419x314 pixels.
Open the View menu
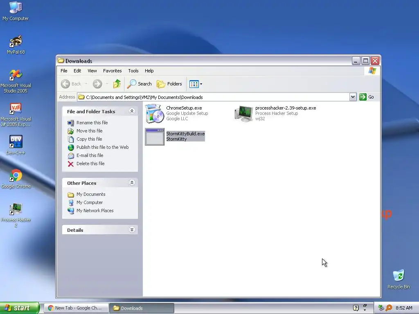tap(92, 71)
